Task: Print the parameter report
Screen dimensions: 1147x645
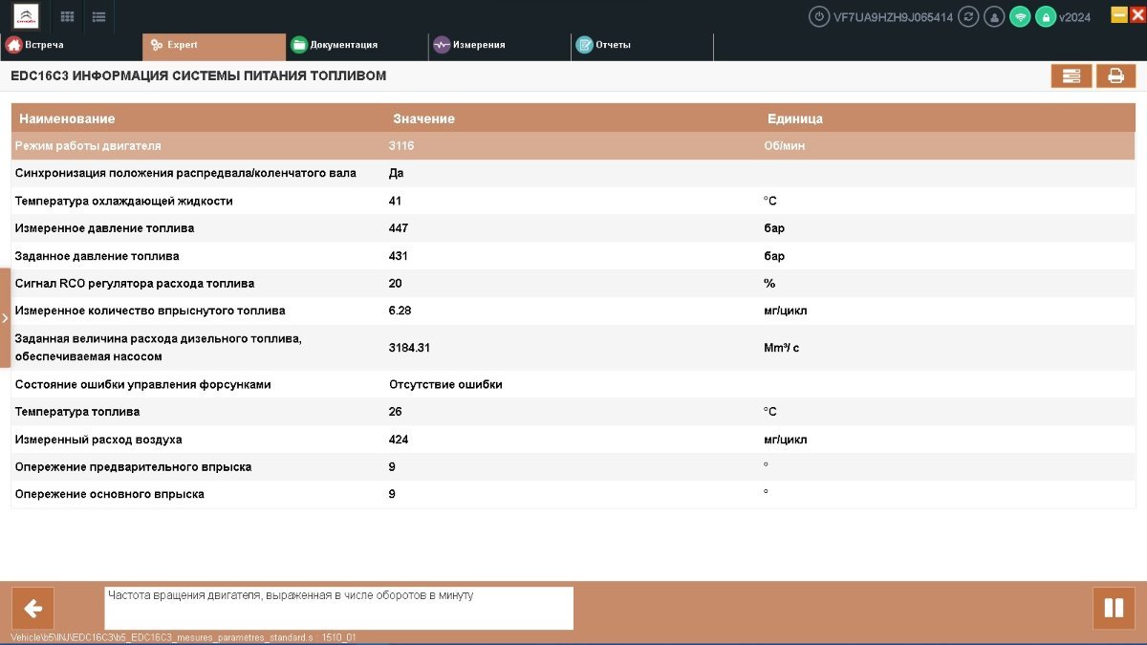Action: 1115,76
